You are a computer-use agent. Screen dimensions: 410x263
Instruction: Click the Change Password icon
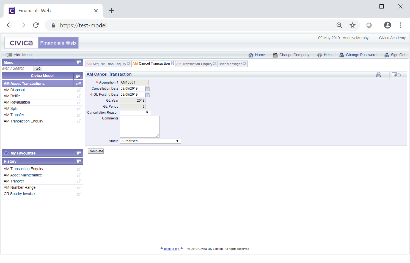(x=342, y=55)
